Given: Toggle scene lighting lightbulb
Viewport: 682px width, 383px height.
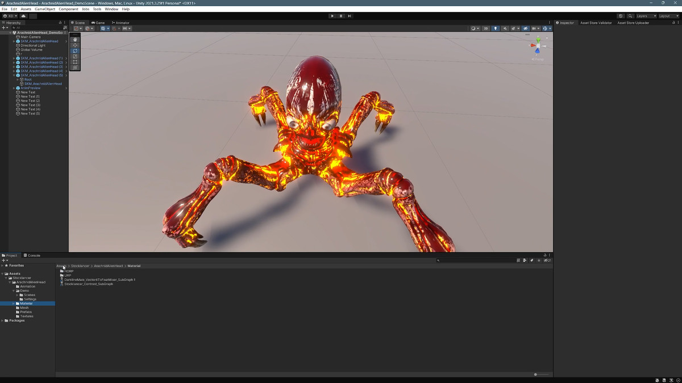Looking at the screenshot, I should (x=495, y=28).
